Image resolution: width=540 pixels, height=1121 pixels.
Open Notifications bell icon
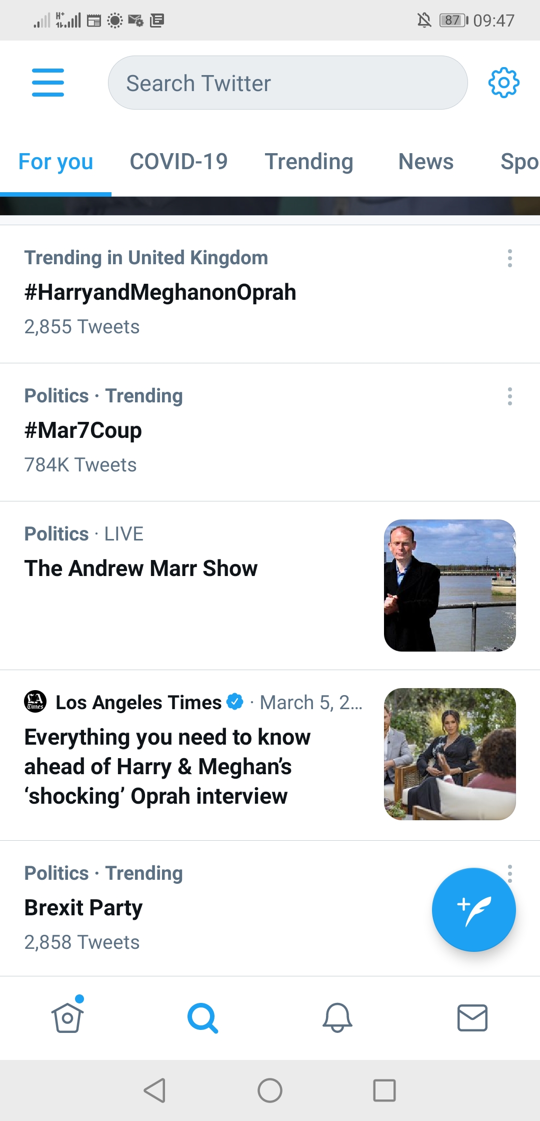337,1017
